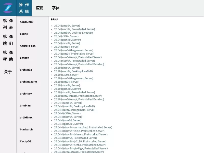Open link 26.04 (amd64, Desktop LiveDVD)
This screenshot has width=204, height=153.
(73, 33)
